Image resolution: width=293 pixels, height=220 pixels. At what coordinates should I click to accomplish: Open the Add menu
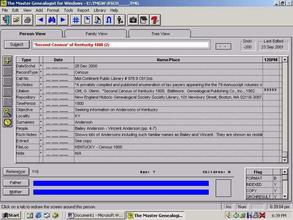(39, 10)
